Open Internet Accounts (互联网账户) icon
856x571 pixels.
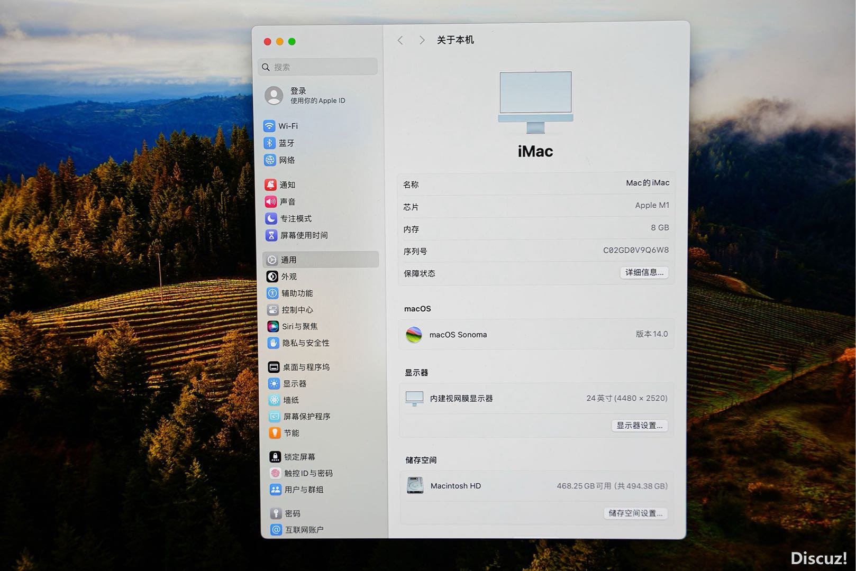(276, 529)
